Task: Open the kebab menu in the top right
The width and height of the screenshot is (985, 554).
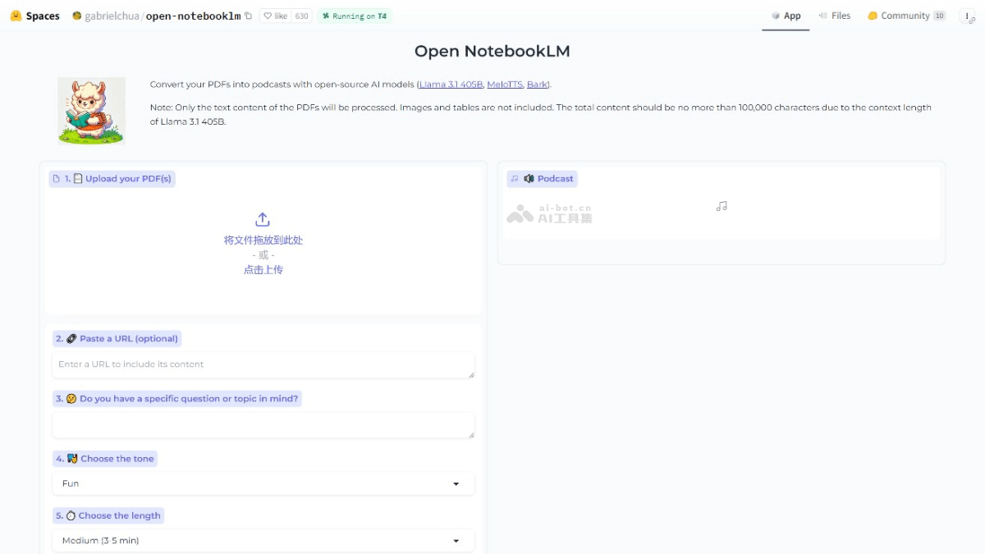Action: pyautogui.click(x=966, y=15)
